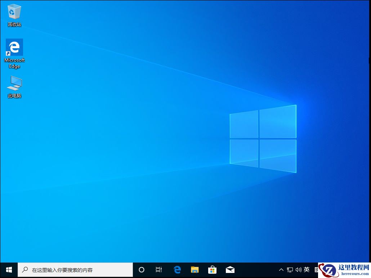Open 此电脑 (This PC) on the desktop
371x278 pixels.
coord(14,83)
